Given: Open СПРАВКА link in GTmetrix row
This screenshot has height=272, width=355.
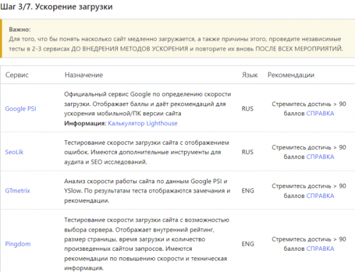Looking at the screenshot, I should (x=320, y=196).
